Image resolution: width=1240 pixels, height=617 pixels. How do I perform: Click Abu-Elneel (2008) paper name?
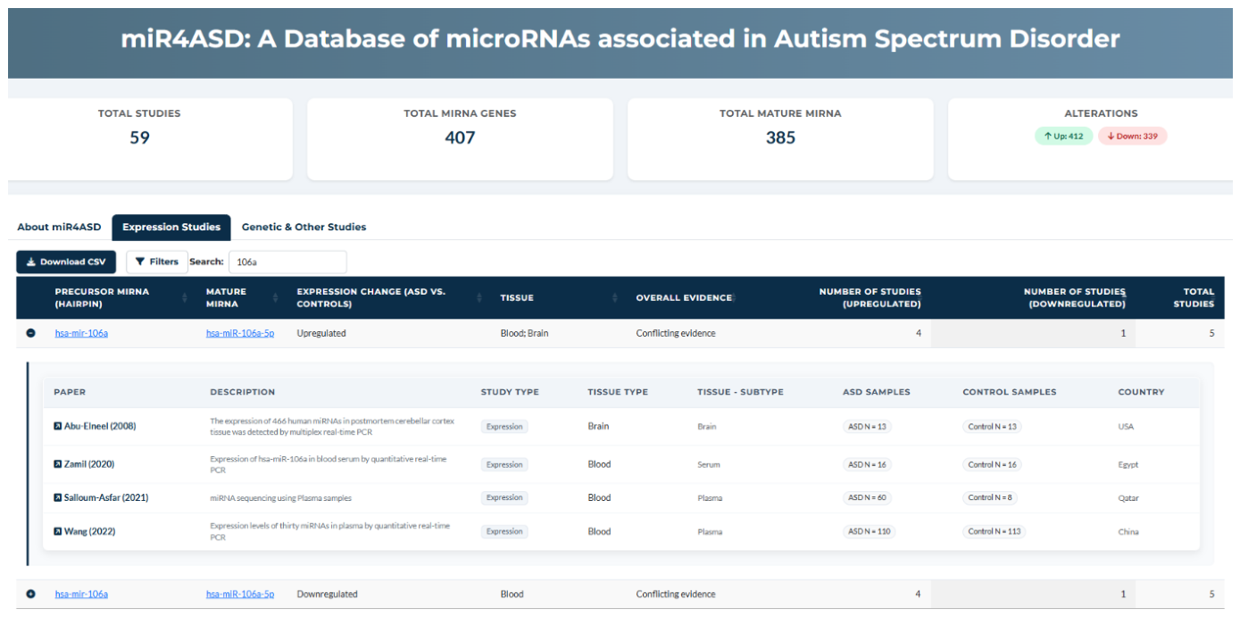coord(100,426)
